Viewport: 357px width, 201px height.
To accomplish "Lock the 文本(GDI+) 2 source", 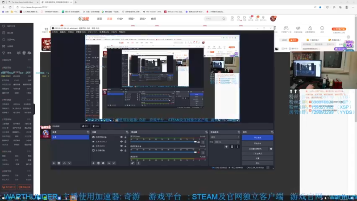I will [125, 142].
